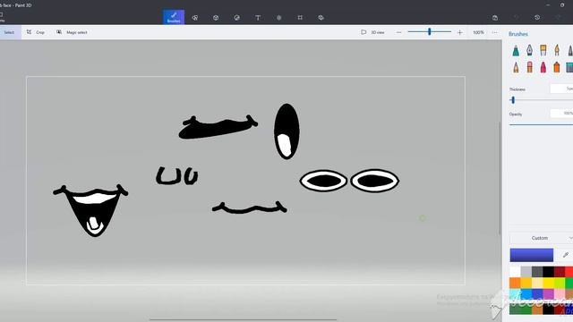Select the Brushes tab in top toolbar
This screenshot has width=573, height=322.
click(x=174, y=17)
